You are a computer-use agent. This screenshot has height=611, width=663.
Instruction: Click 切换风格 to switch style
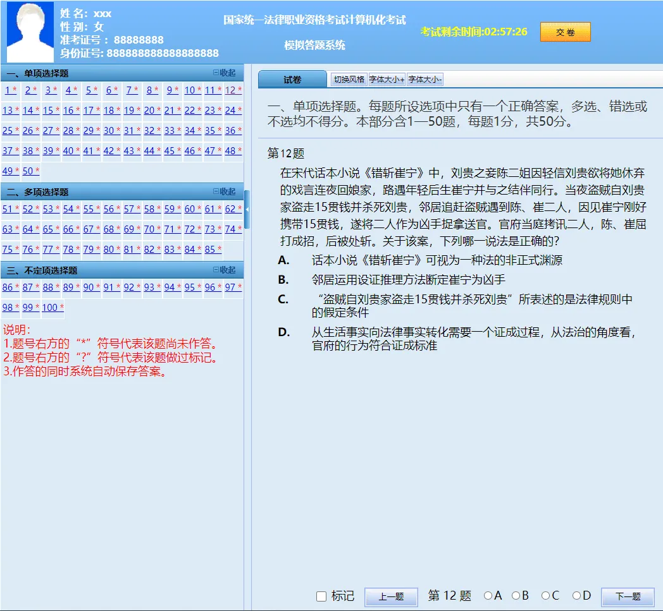point(349,80)
